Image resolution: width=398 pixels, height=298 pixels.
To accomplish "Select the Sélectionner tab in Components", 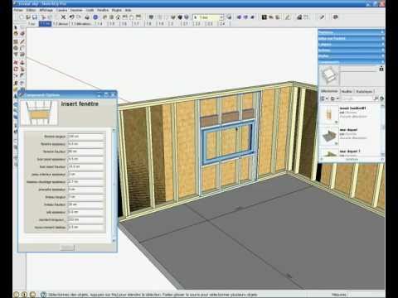I will [329, 91].
